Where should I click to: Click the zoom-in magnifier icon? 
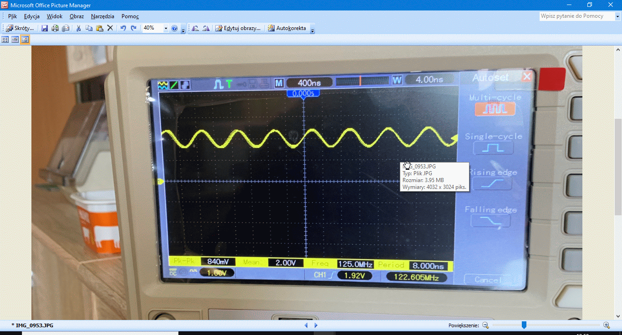[607, 325]
